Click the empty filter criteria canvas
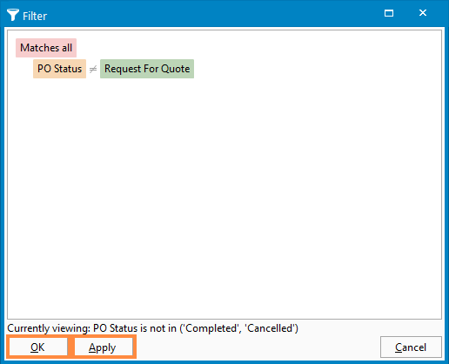The height and width of the screenshot is (364, 449). click(224, 198)
